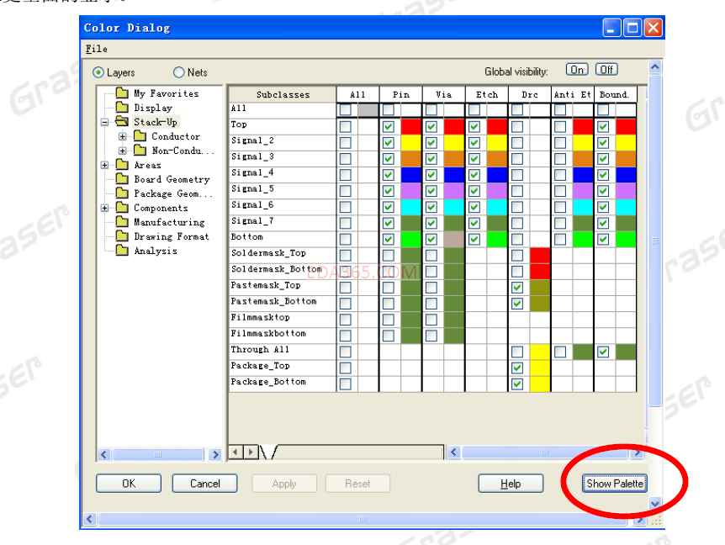Click sheet tab next arrow
725x545 pixels.
tap(251, 452)
